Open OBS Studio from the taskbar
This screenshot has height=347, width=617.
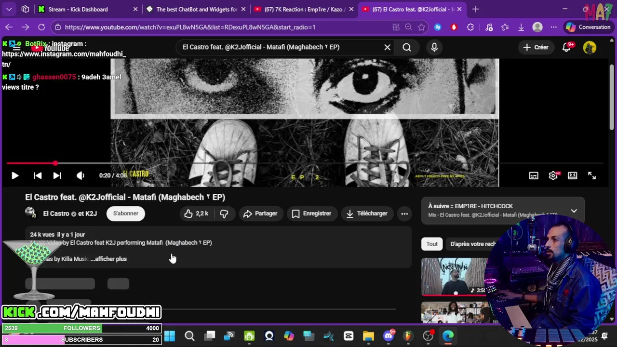(428, 336)
